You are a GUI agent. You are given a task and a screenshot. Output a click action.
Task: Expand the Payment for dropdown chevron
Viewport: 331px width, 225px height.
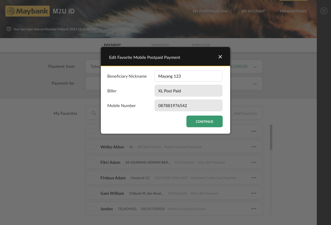click(x=255, y=84)
